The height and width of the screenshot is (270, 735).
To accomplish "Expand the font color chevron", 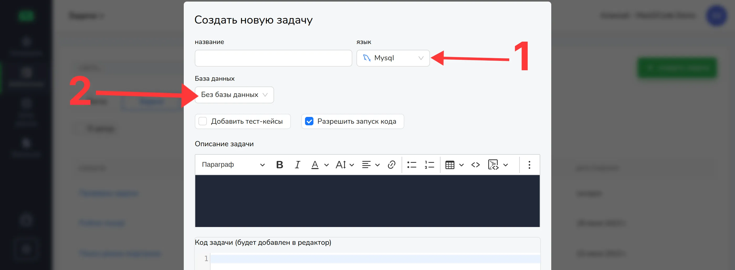I will tap(326, 165).
